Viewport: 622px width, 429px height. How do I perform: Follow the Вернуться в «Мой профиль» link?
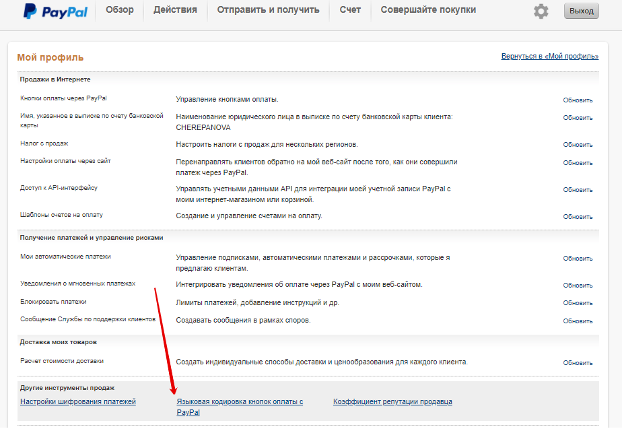point(550,57)
